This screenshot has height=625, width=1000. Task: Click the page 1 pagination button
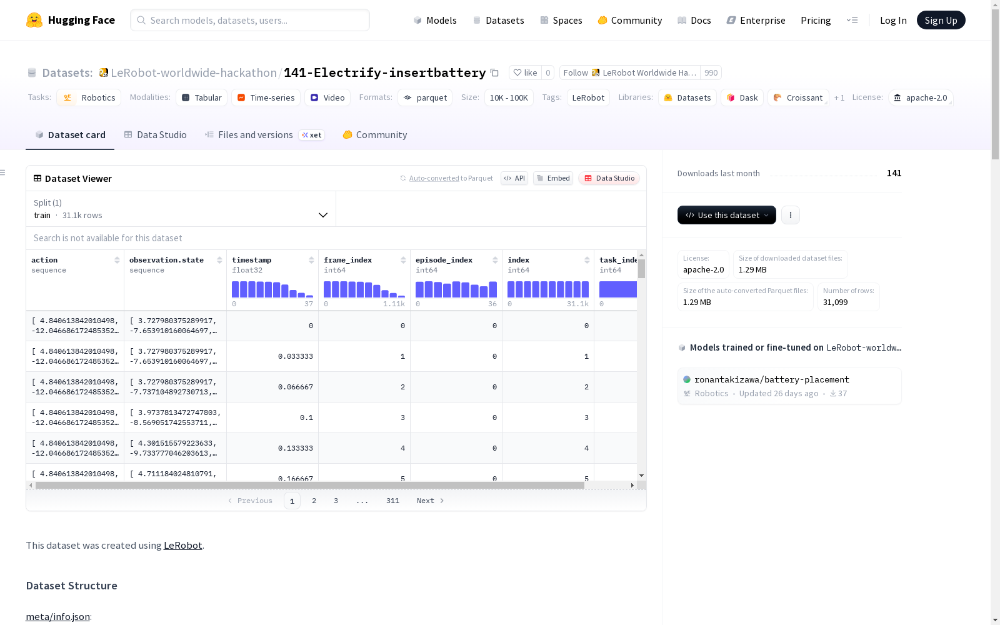[x=292, y=501]
